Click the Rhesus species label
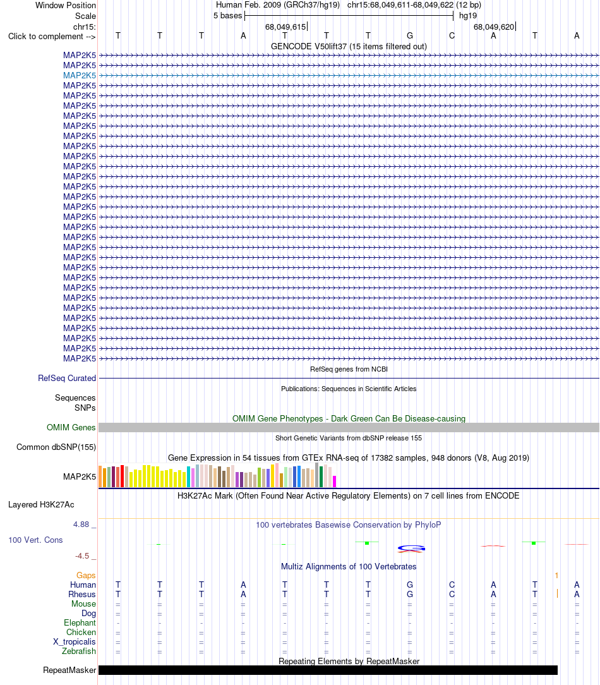This screenshot has width=600, height=685. pos(82,595)
